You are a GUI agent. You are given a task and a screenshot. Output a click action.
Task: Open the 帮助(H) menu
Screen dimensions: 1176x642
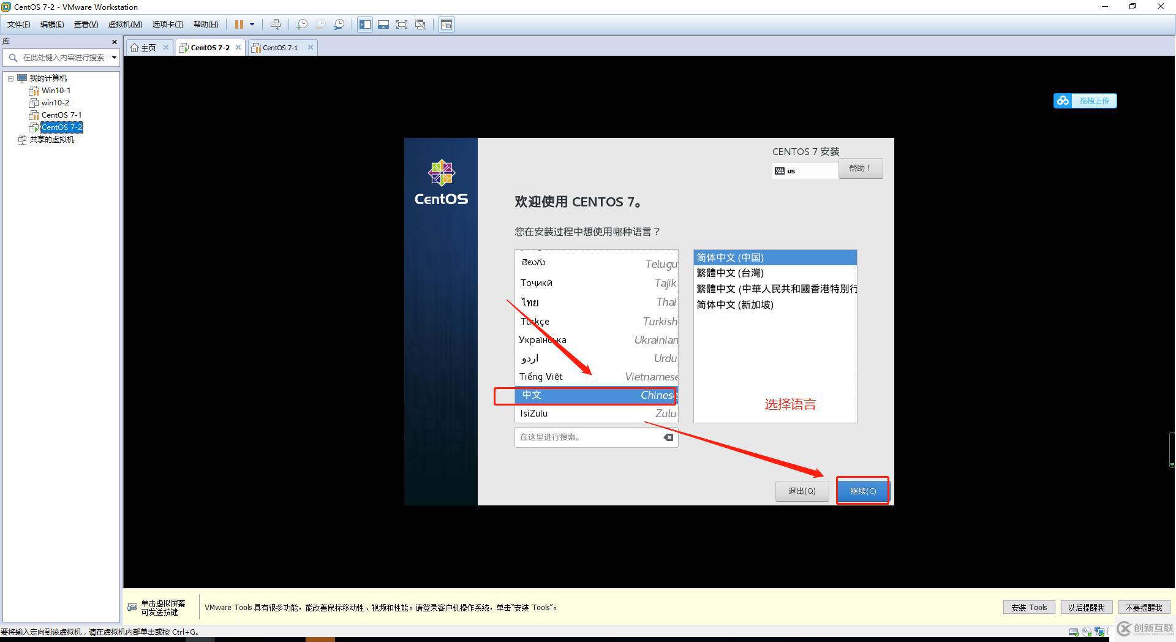point(206,25)
